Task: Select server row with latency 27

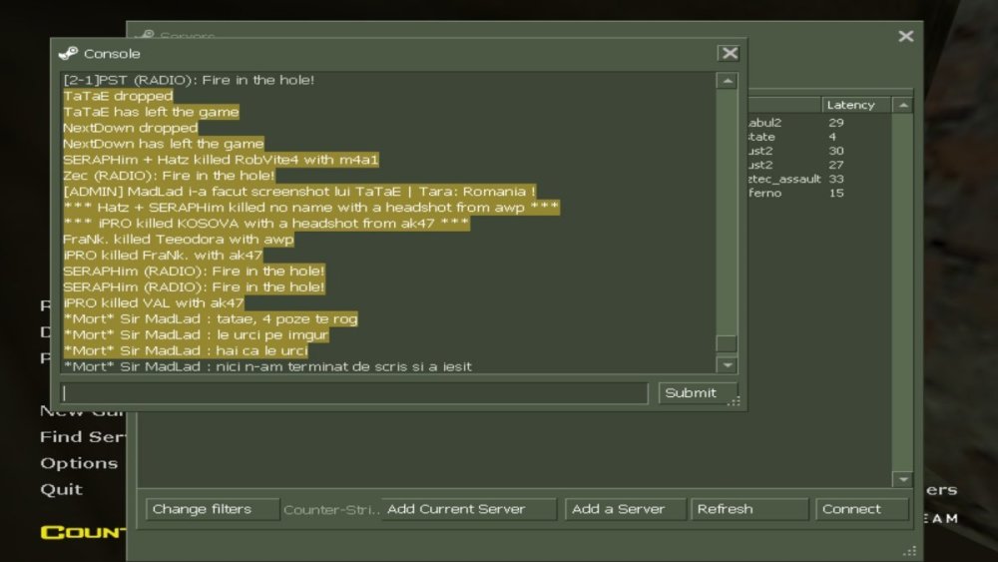Action: [818, 165]
